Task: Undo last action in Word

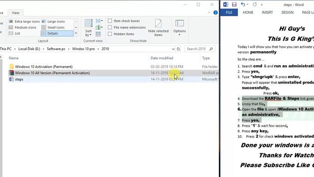Action: click(243, 4)
